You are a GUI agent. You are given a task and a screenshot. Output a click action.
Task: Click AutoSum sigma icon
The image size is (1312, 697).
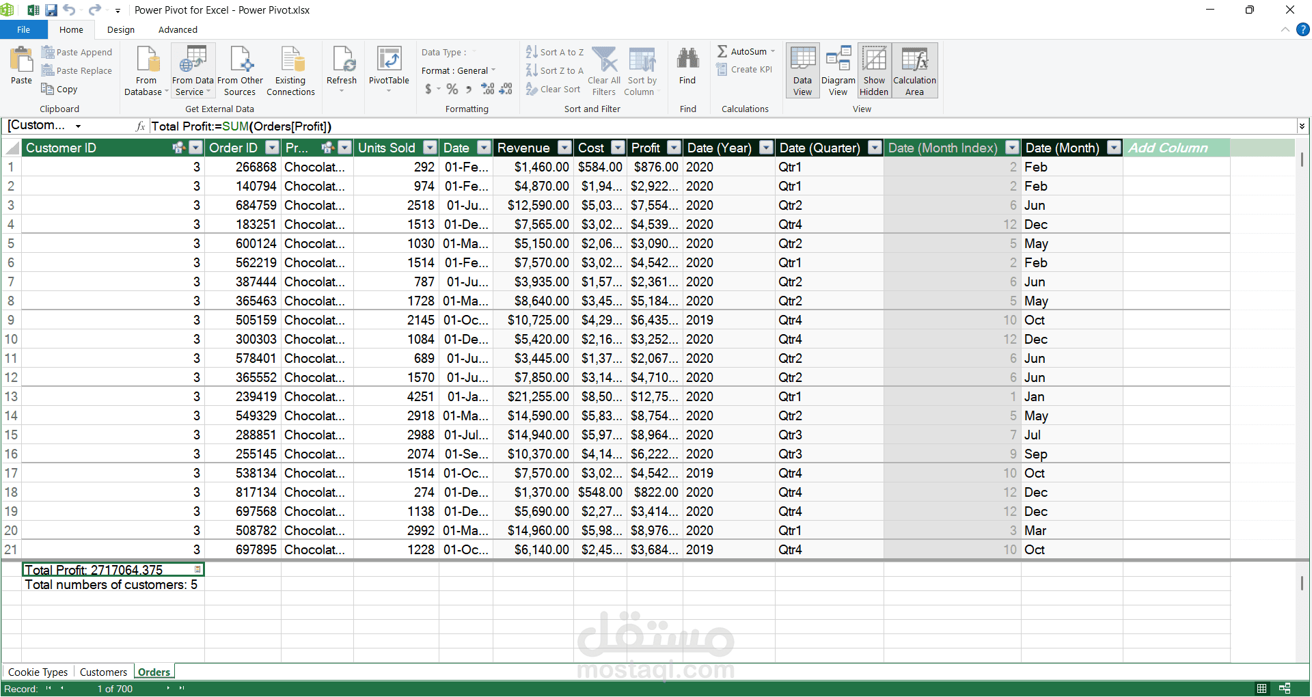pyautogui.click(x=722, y=51)
